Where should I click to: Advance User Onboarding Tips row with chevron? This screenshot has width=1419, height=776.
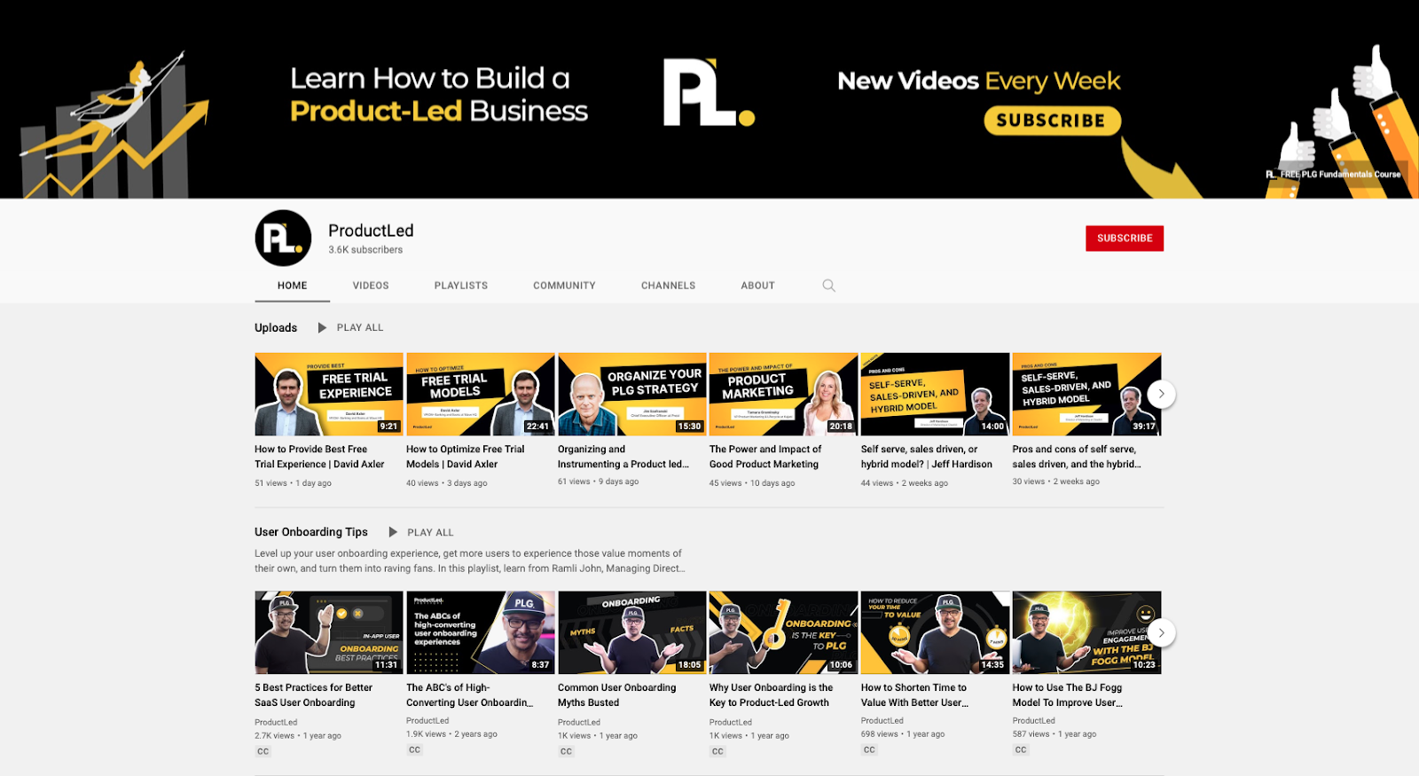click(1161, 632)
